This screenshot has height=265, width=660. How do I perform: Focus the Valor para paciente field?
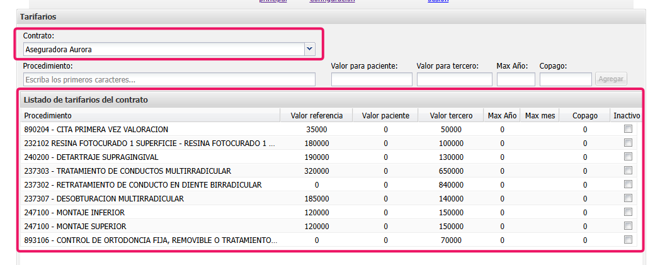click(372, 80)
